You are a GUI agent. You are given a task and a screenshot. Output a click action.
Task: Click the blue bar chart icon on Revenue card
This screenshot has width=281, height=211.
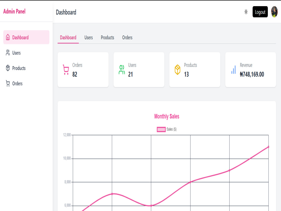tap(233, 69)
